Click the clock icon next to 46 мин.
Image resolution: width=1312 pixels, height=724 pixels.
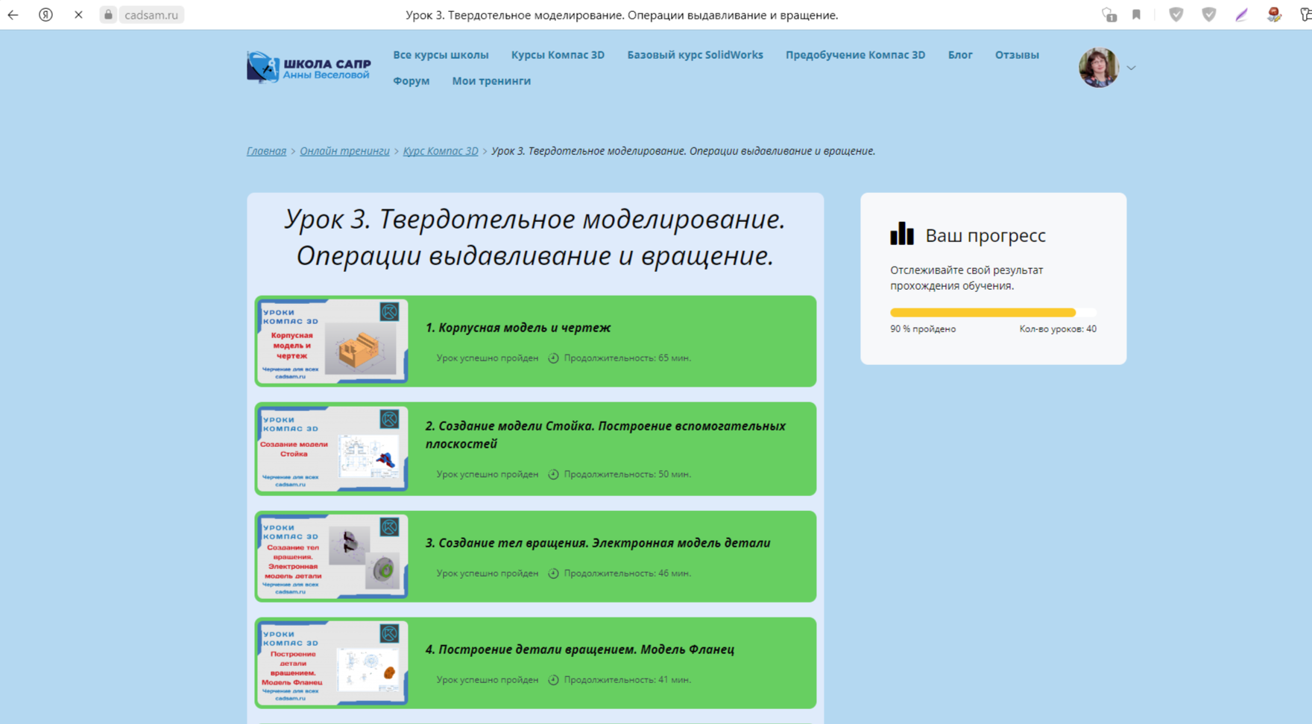click(553, 574)
